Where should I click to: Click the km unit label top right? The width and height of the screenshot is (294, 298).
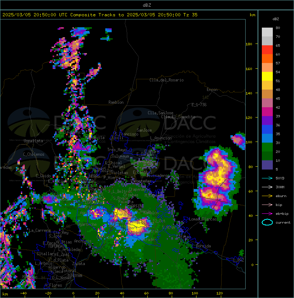pyautogui.click(x=252, y=15)
